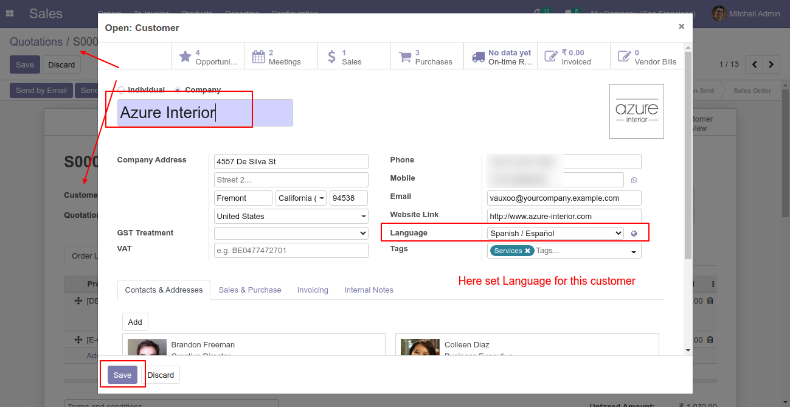
Task: Open the Purchases cart stat button
Action: (427, 57)
